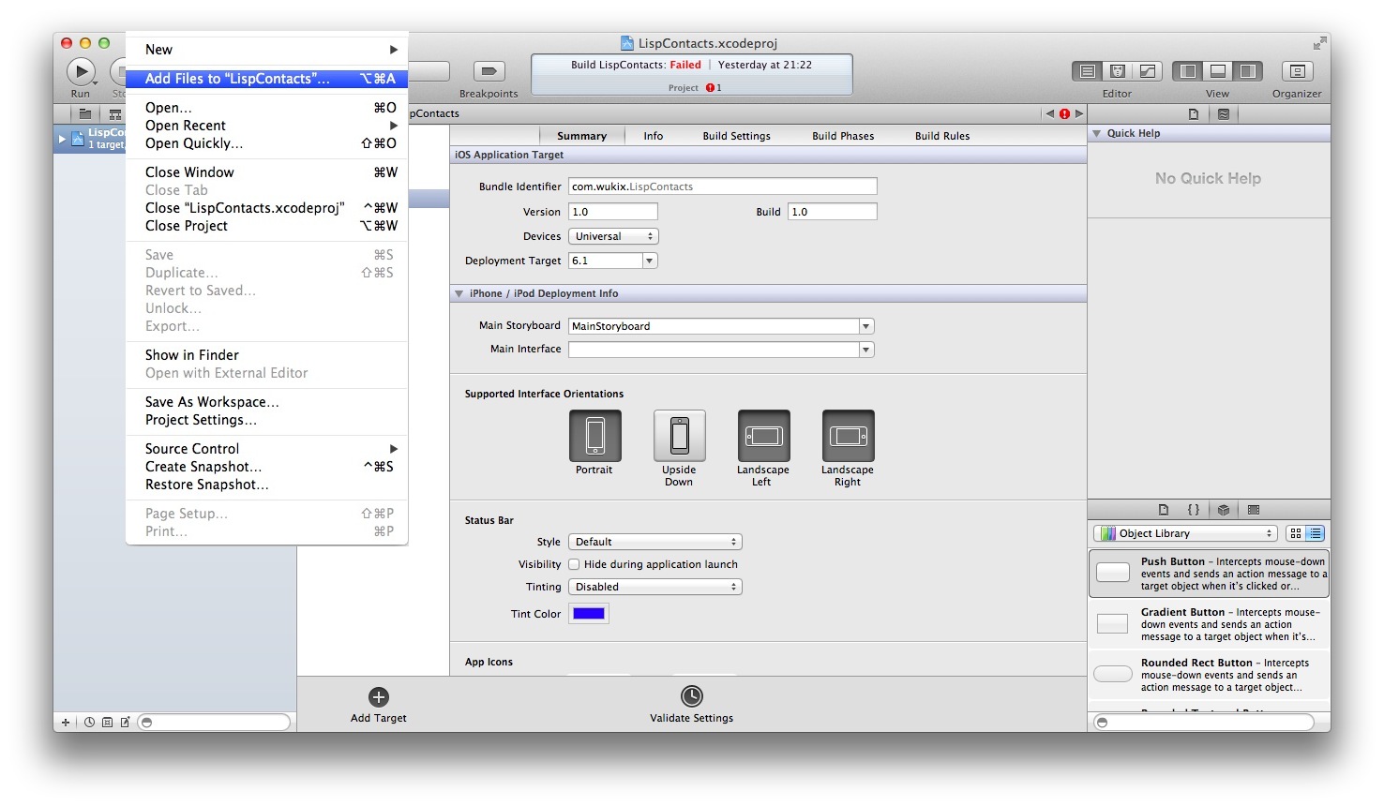Open the Deployment Target dropdown arrow

pyautogui.click(x=650, y=261)
